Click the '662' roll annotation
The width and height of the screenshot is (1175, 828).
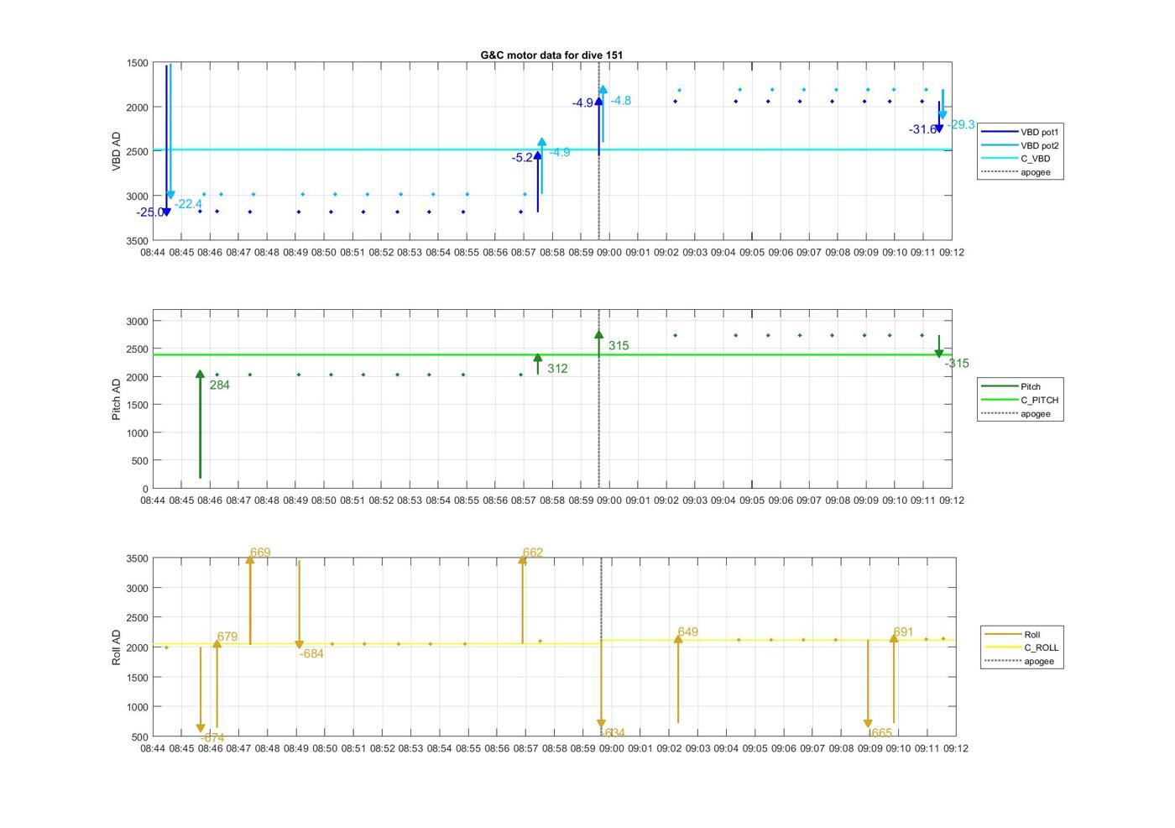coord(533,553)
